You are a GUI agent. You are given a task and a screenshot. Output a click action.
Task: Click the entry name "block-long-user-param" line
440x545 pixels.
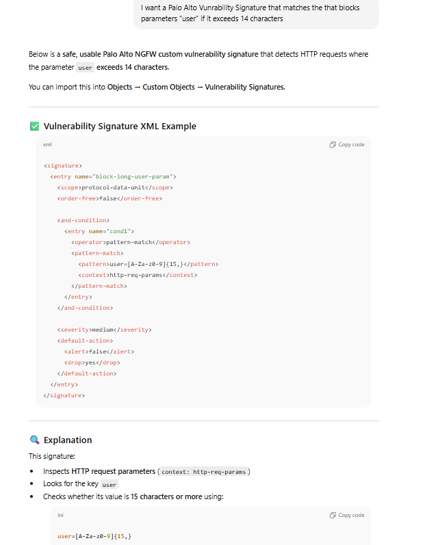[114, 176]
